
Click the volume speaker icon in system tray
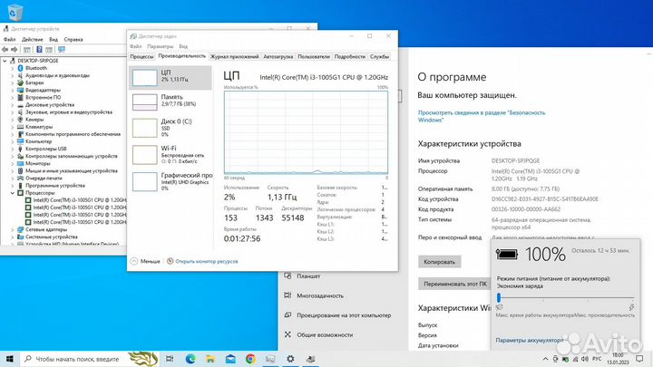[x=585, y=359]
